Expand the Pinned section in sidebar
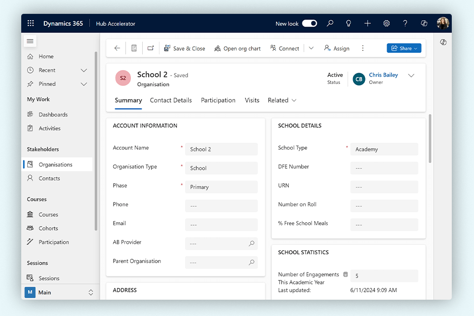 click(x=83, y=84)
